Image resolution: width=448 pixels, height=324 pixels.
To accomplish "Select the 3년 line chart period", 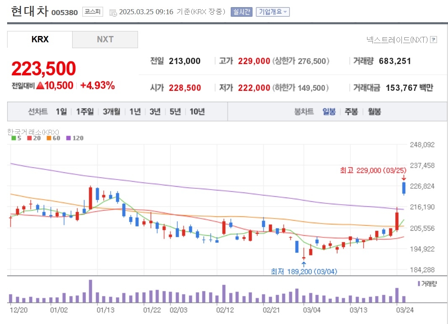I will pos(155,111).
